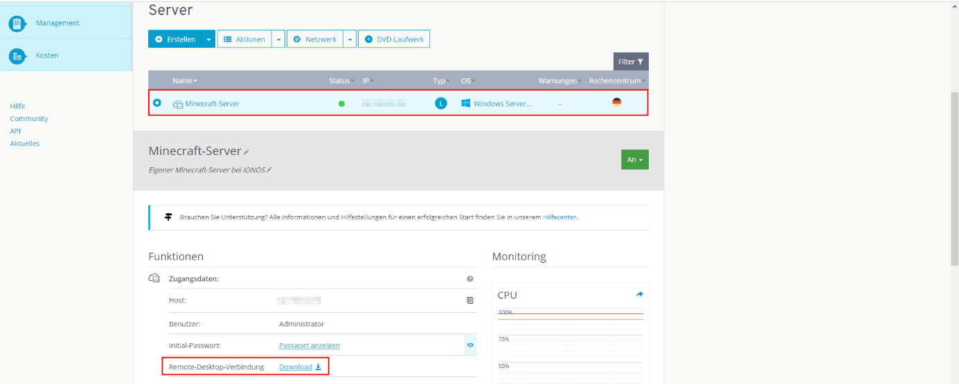
Task: Open the Aktuelles link
Action: coord(25,143)
